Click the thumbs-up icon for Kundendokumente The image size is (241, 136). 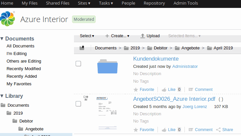(164, 90)
